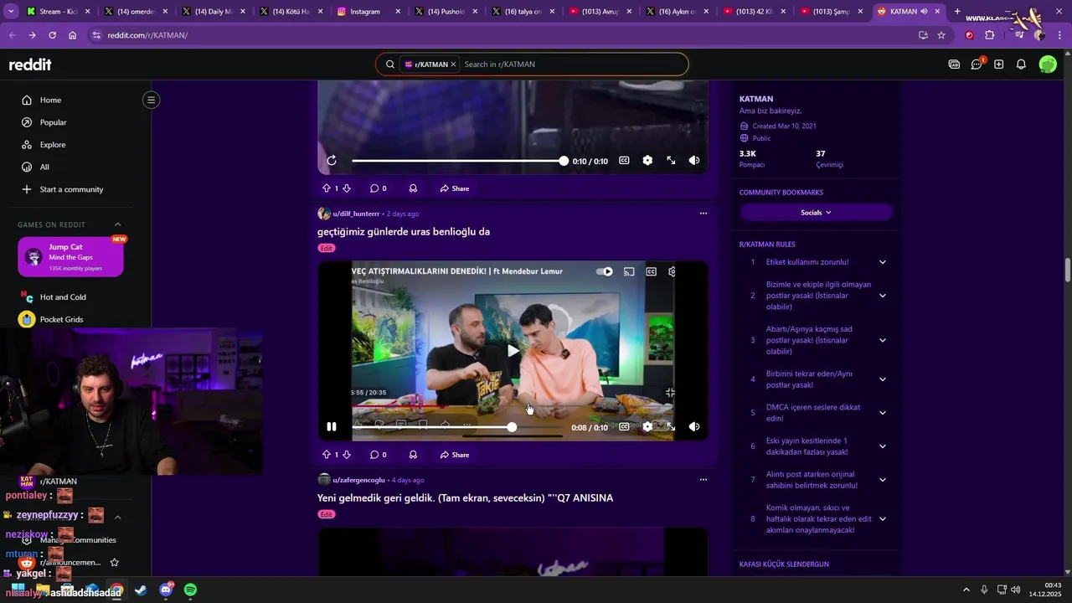
Task: Open comments on the uras benlioğlu post
Action: click(x=379, y=455)
